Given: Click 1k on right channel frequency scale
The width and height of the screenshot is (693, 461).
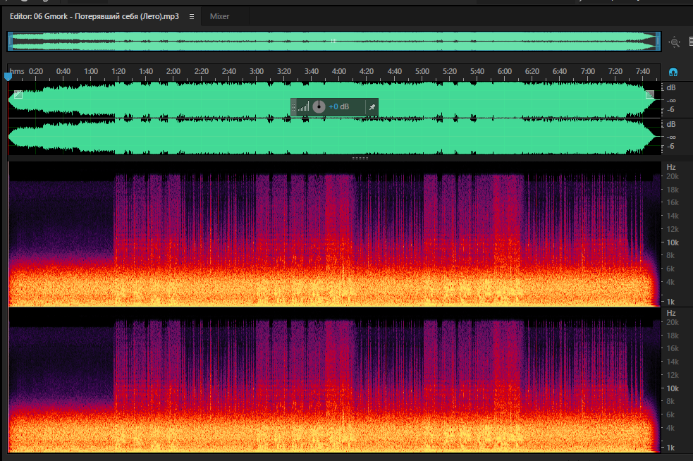Looking at the screenshot, I should coord(670,448).
